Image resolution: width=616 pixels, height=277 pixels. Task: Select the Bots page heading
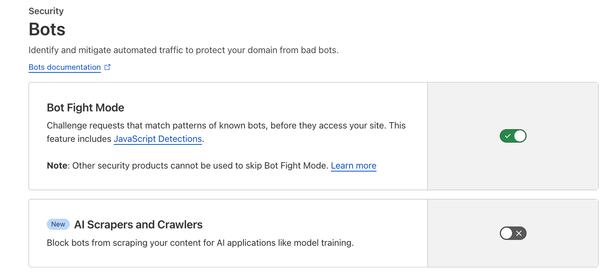(x=47, y=29)
